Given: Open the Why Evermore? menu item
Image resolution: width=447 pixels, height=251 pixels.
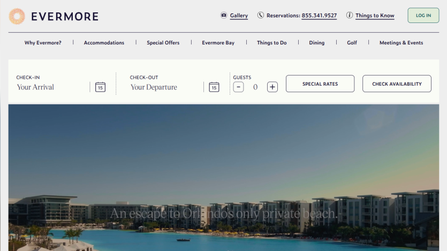Looking at the screenshot, I should (43, 43).
